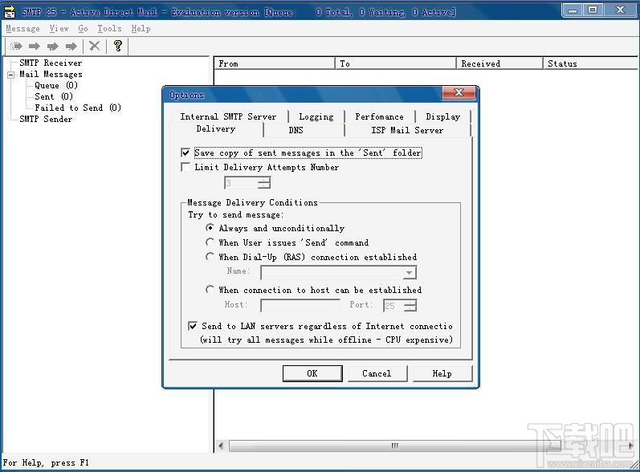Select 'When connection to host can be established'
This screenshot has height=472, width=640.
pyautogui.click(x=210, y=290)
